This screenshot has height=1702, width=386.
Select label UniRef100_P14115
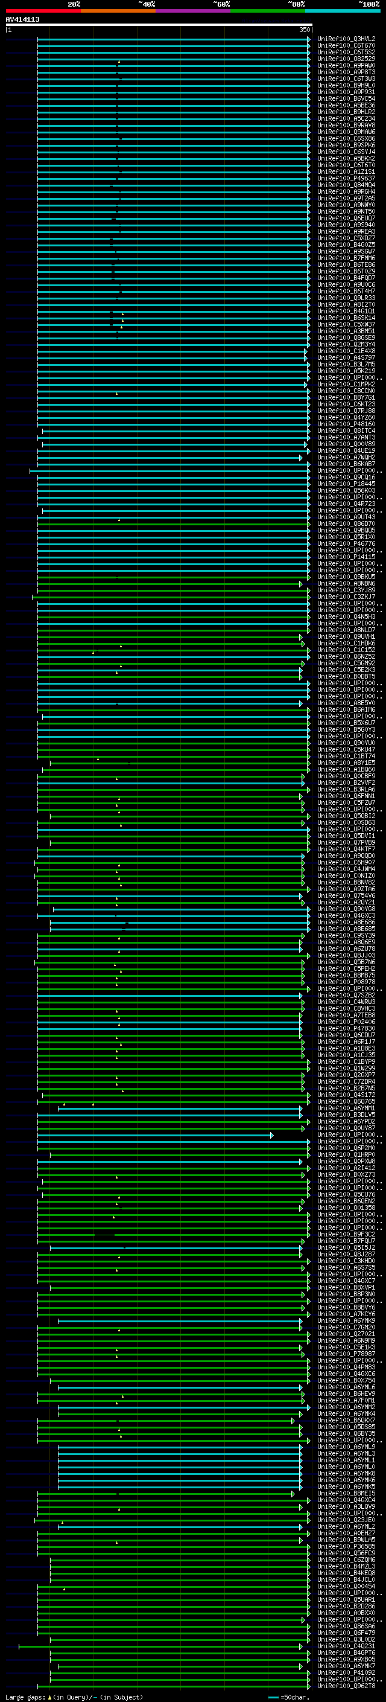[346, 557]
